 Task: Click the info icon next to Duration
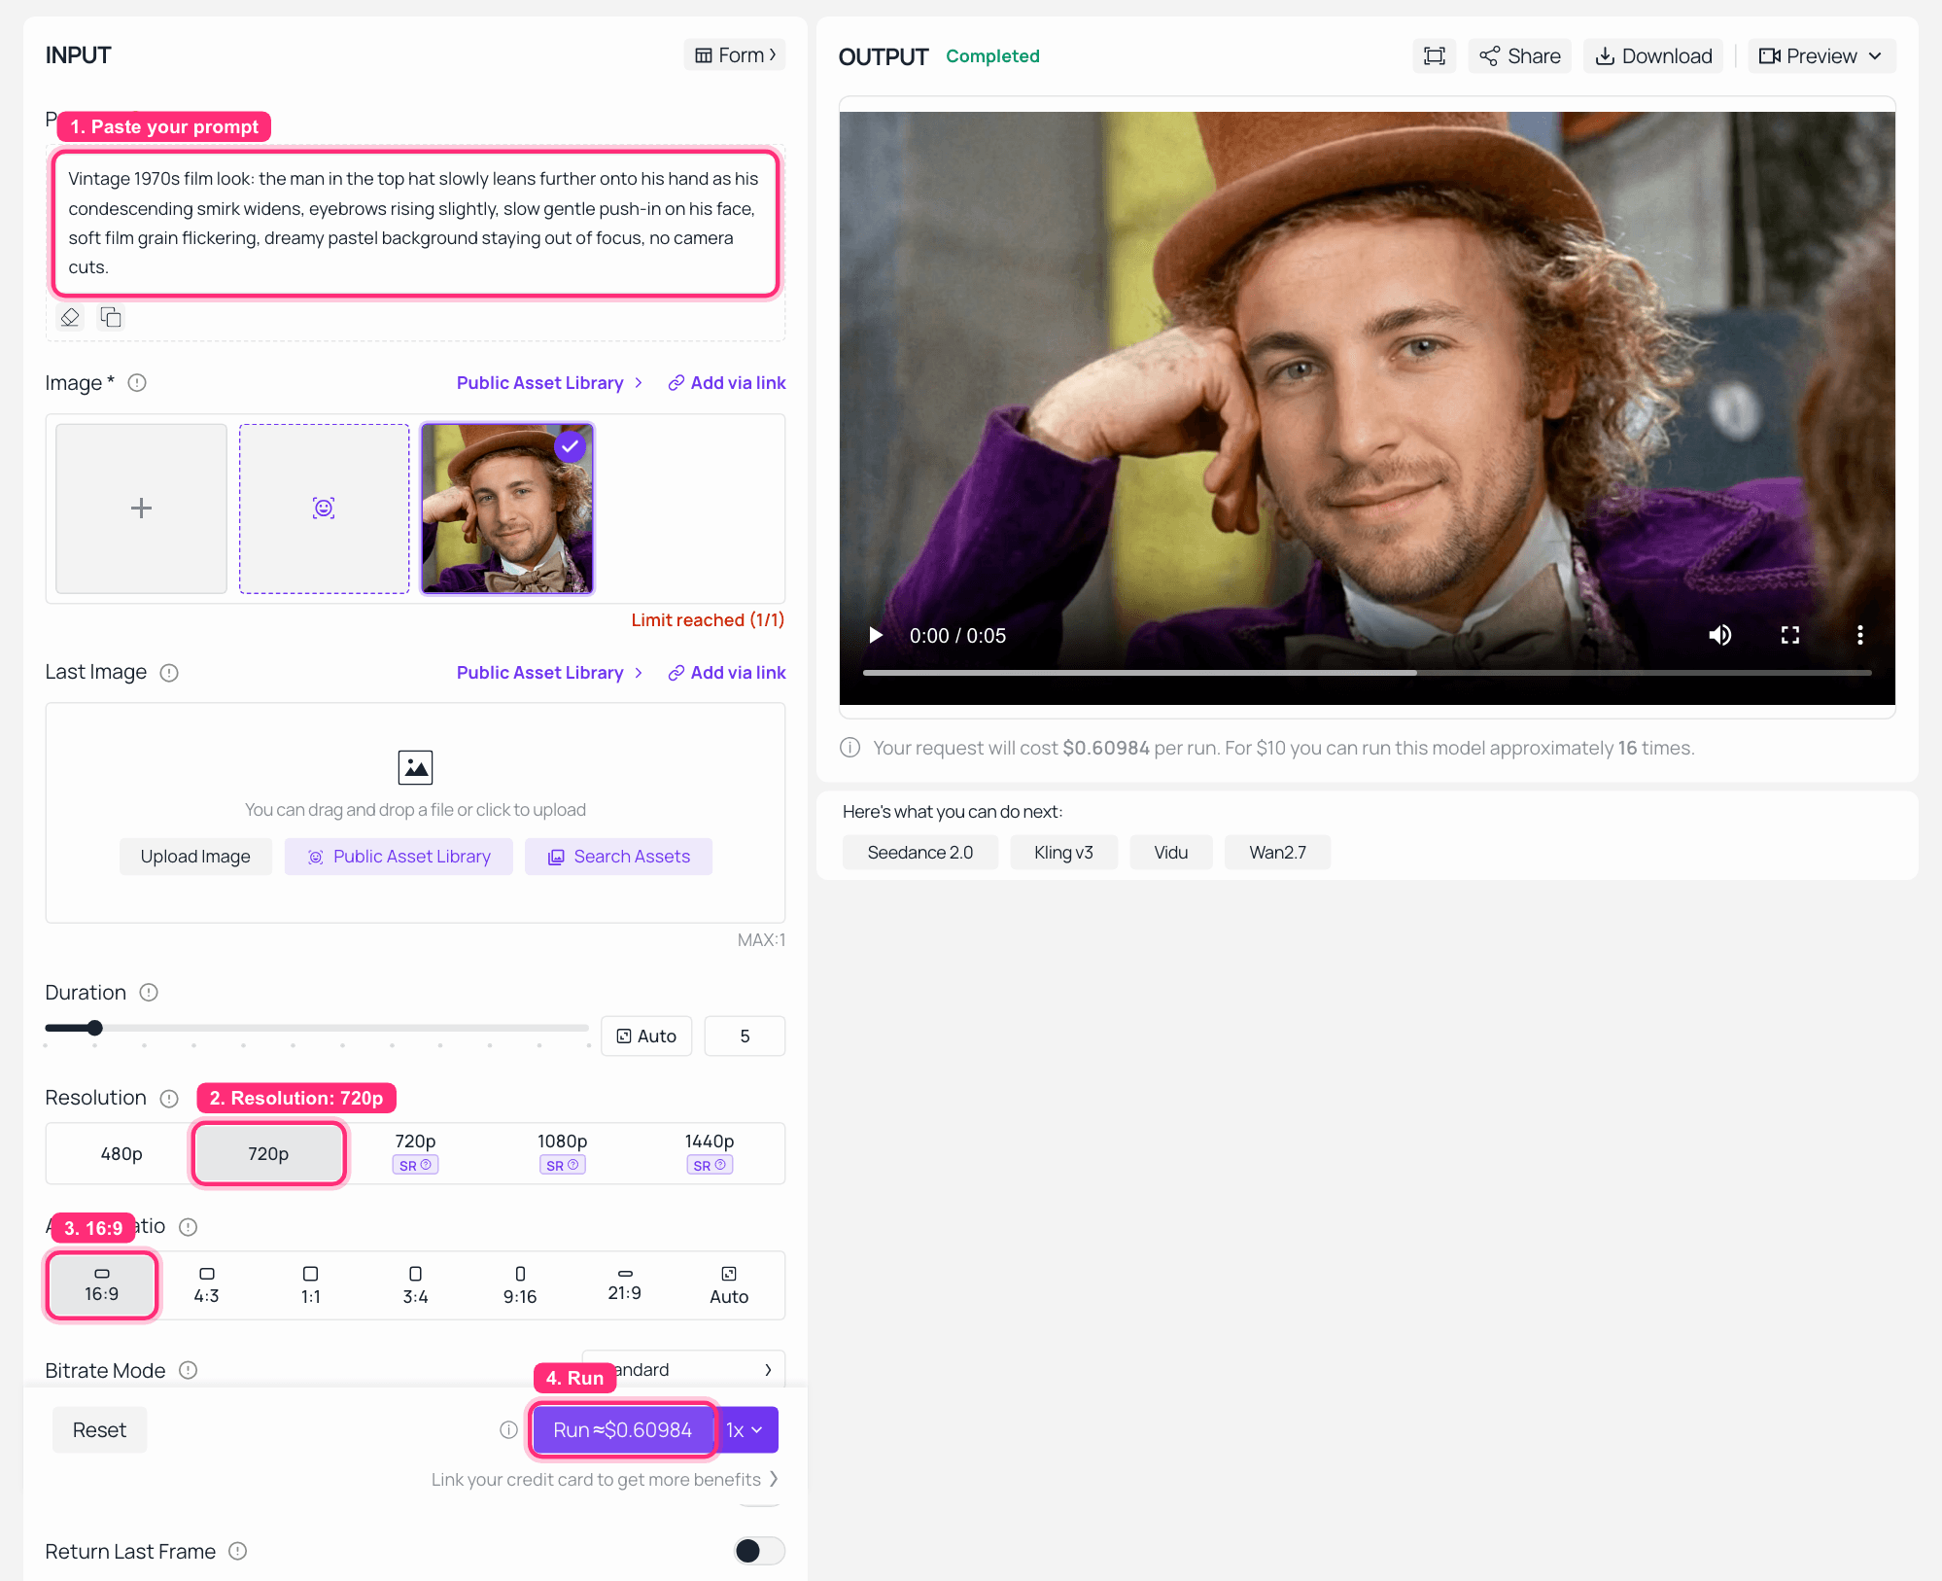[x=149, y=993]
